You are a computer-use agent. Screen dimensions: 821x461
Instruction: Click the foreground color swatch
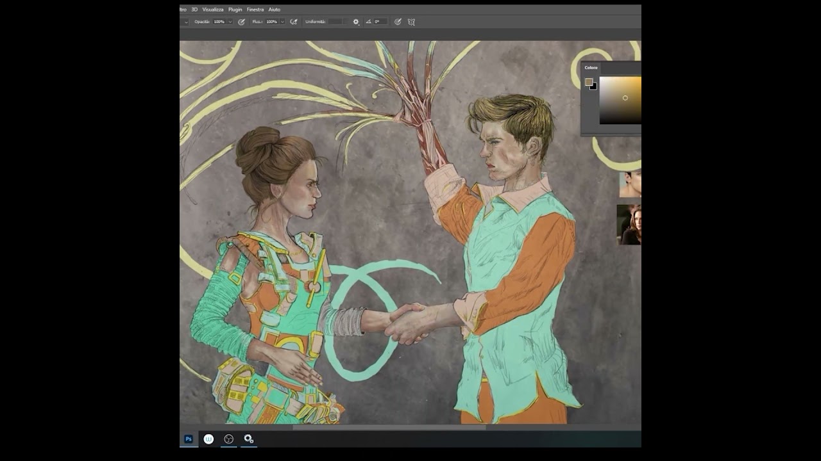click(x=589, y=82)
